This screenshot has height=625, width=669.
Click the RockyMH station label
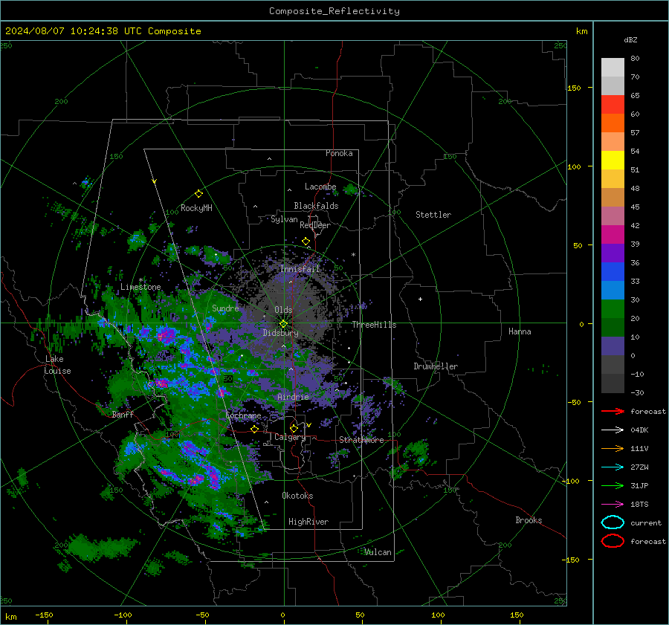click(196, 208)
